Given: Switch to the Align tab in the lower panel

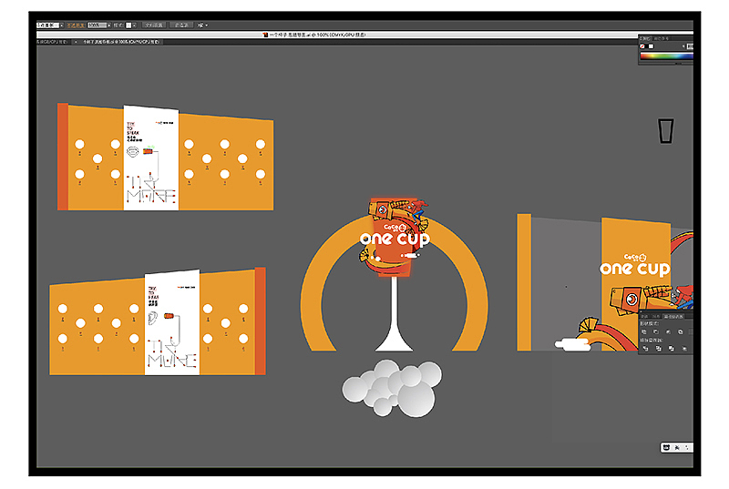Looking at the screenshot, I should point(655,316).
